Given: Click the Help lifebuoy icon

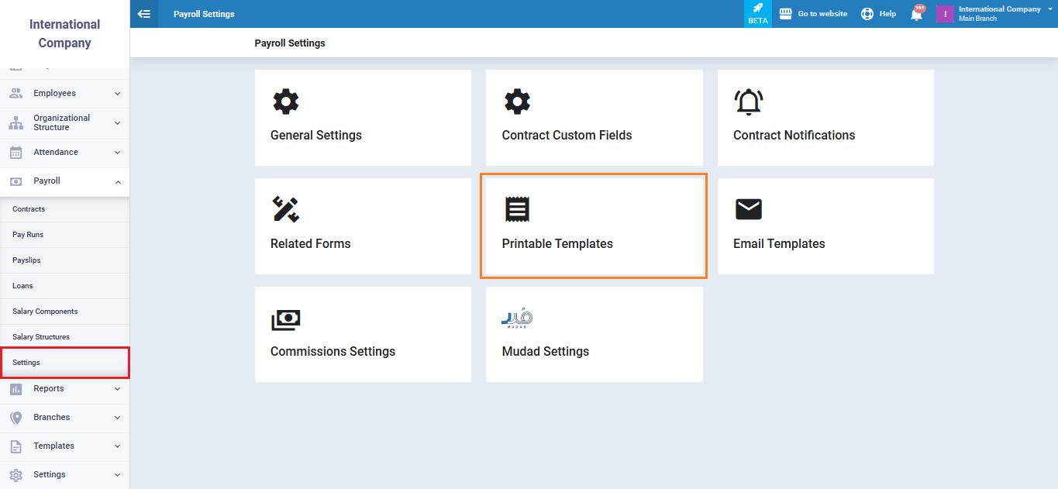Looking at the screenshot, I should pos(867,14).
